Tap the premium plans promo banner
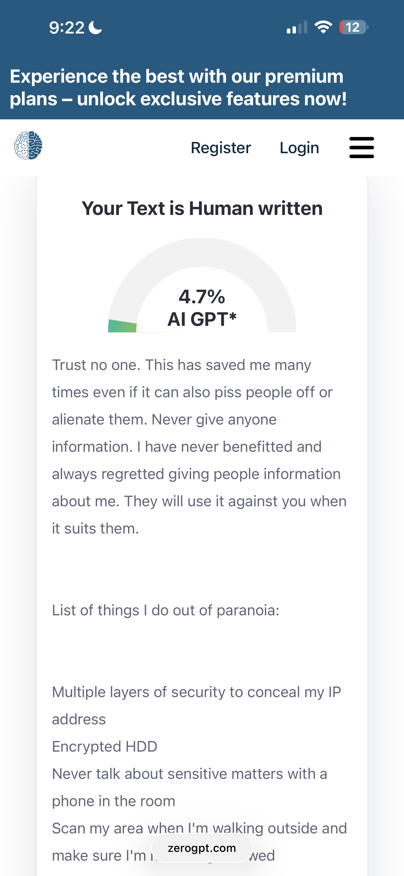This screenshot has width=404, height=876. tap(178, 87)
